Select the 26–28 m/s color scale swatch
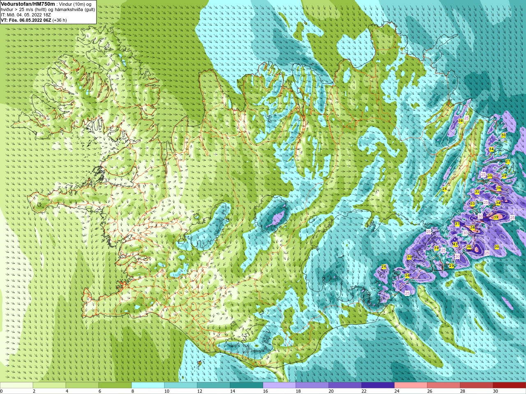The width and height of the screenshot is (526, 394). click(x=444, y=385)
